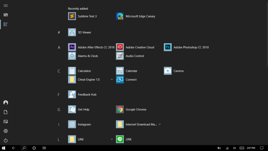Open Pictures from the sidebar
This screenshot has height=151, width=268.
(6, 121)
